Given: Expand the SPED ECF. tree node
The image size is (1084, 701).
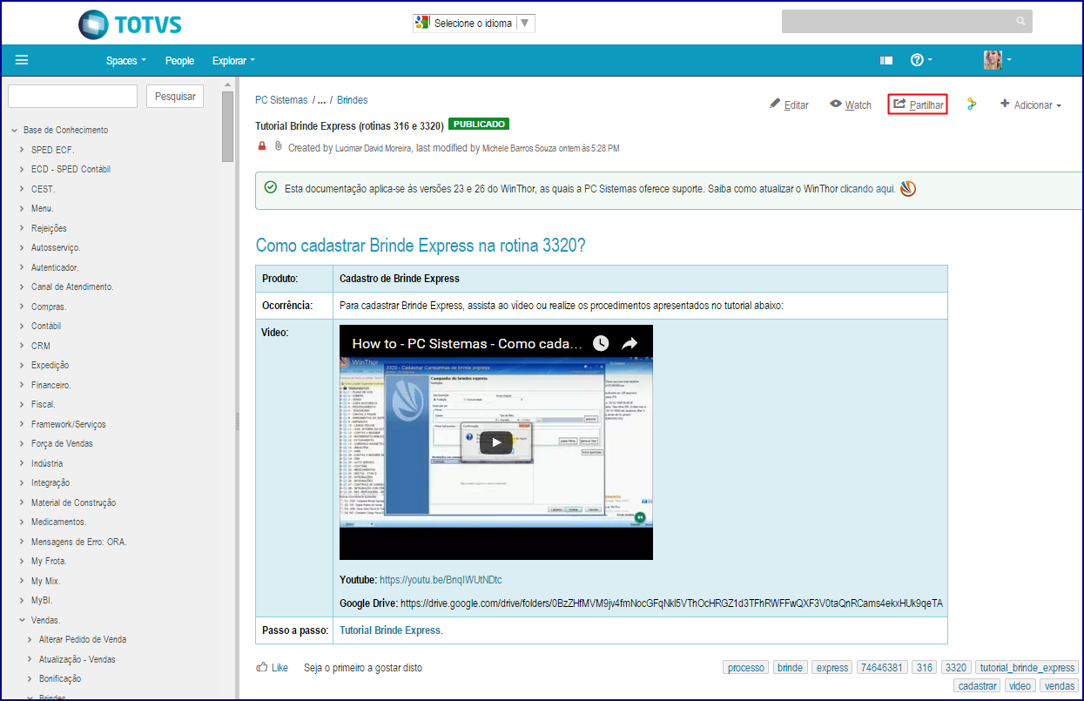Looking at the screenshot, I should click(x=22, y=150).
